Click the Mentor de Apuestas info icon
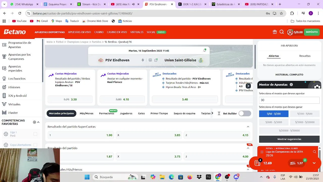 (x=291, y=85)
